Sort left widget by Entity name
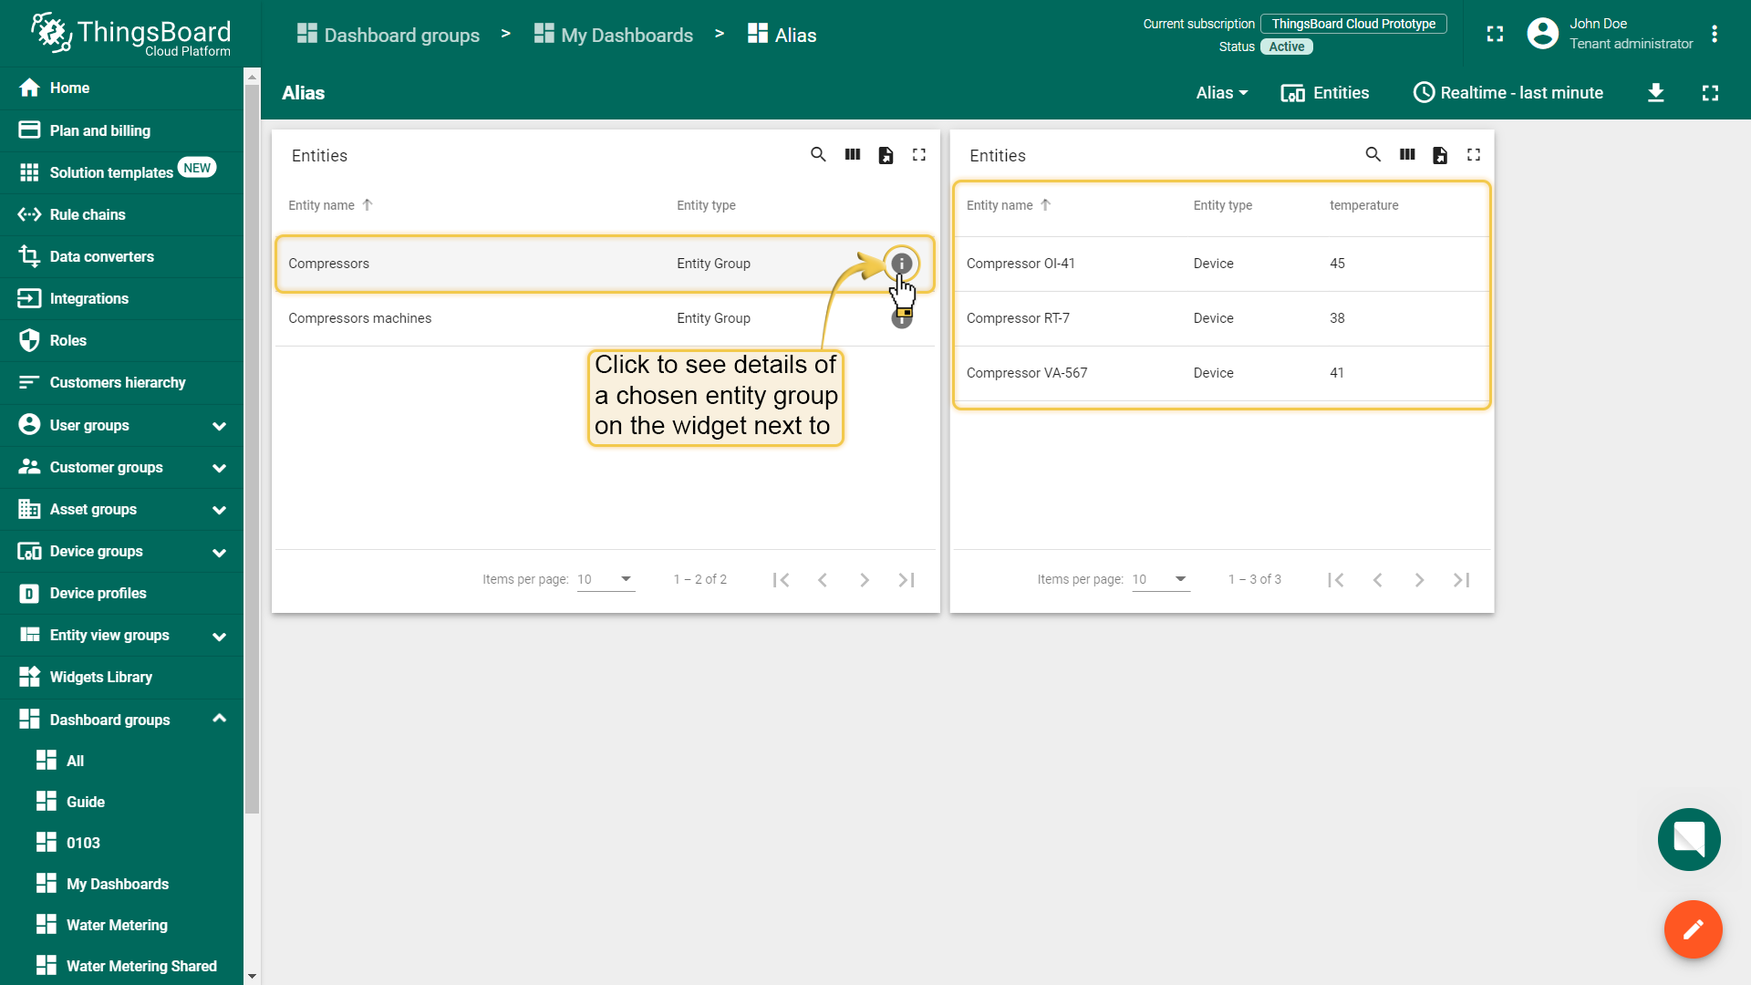The image size is (1751, 985). (330, 205)
